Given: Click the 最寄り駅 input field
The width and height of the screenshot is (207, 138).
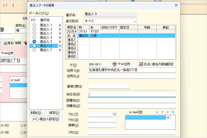Looking at the screenshot, I should click(x=109, y=86).
